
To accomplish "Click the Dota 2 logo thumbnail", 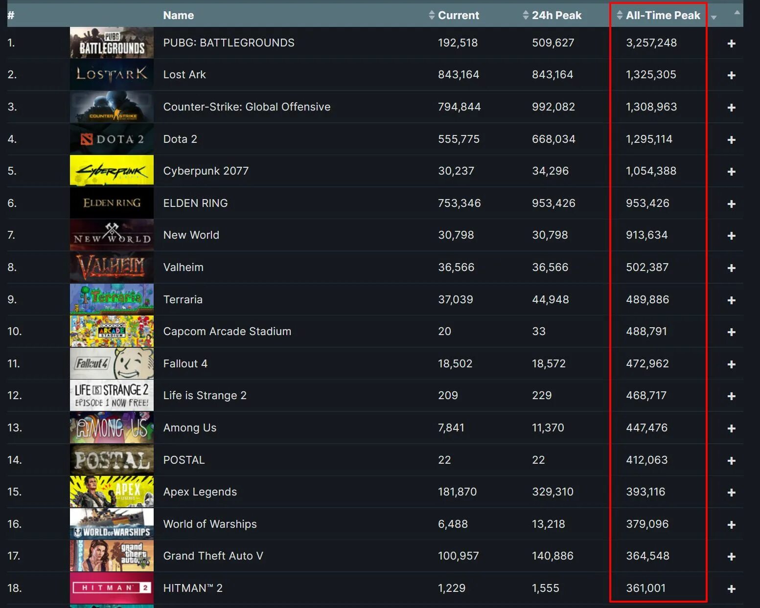I will tap(112, 139).
